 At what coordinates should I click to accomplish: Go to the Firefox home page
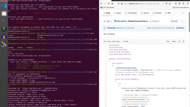tap(112, 4)
